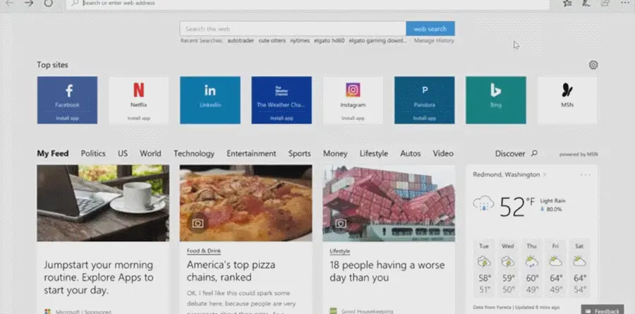This screenshot has width=635, height=314.
Task: Open browser settings and more menu
Action: point(624,3)
